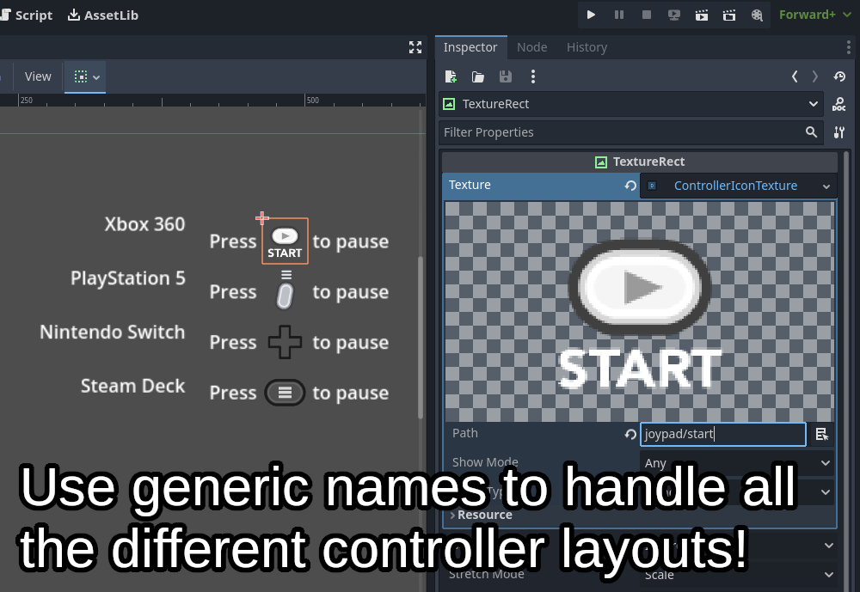The width and height of the screenshot is (860, 592).
Task: Run the project with the play button
Action: point(591,15)
